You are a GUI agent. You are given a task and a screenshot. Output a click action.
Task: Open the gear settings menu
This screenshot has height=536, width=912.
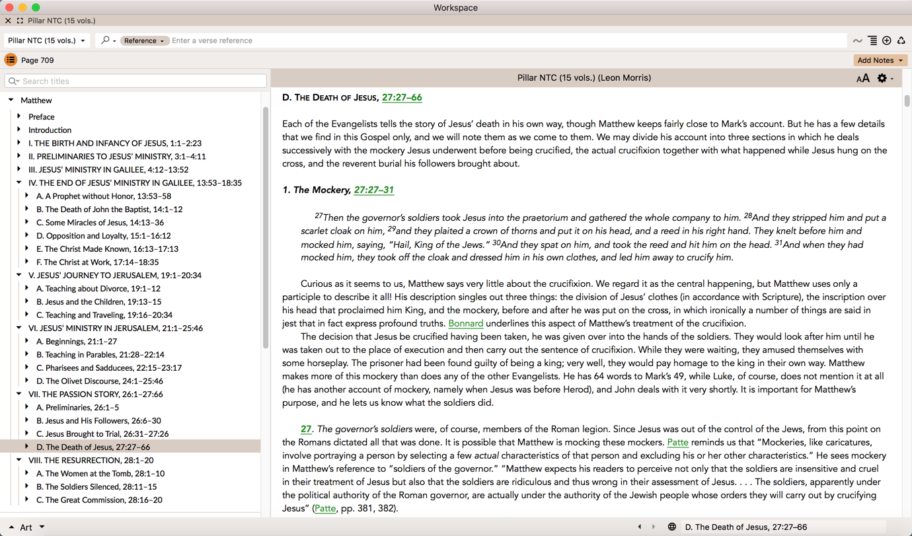pos(885,78)
